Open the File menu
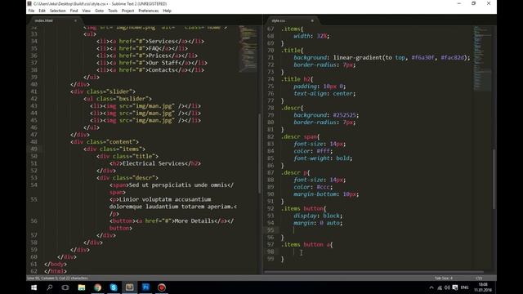523x294 pixels. (31, 11)
